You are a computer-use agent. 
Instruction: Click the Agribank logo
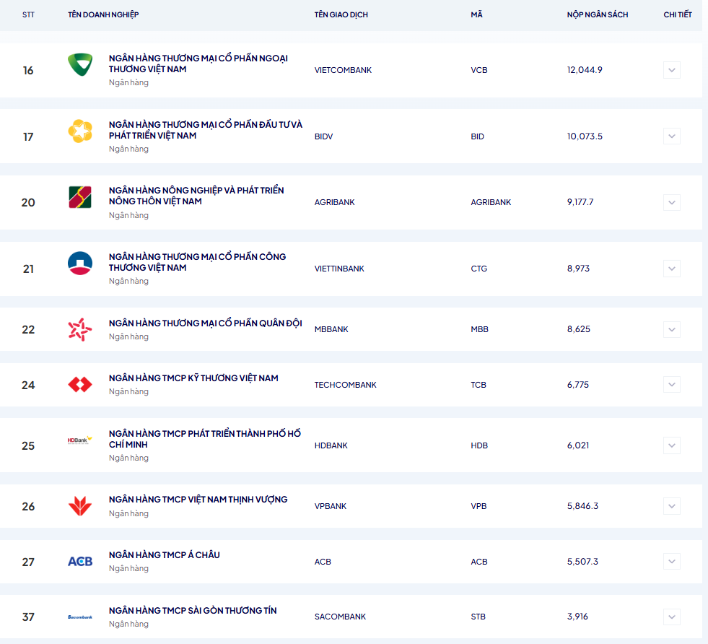point(80,197)
